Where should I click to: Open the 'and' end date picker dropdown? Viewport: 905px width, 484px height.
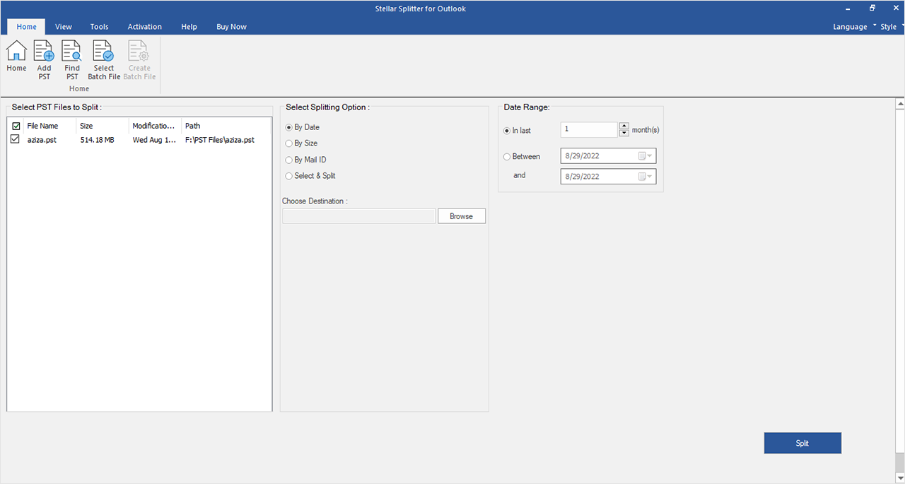pos(646,177)
